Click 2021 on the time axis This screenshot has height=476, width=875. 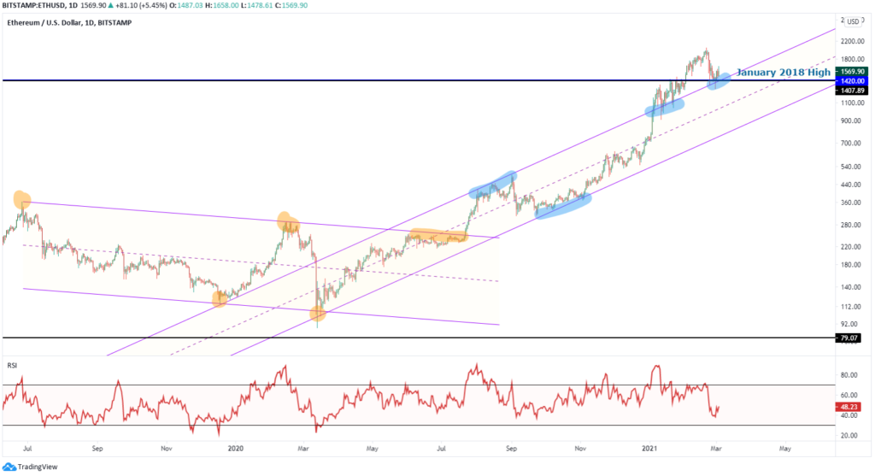[648, 447]
